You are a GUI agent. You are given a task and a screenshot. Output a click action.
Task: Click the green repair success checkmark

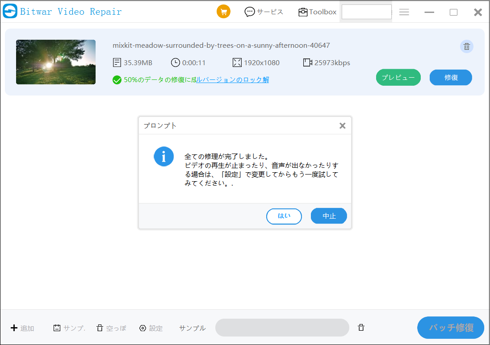(x=117, y=80)
